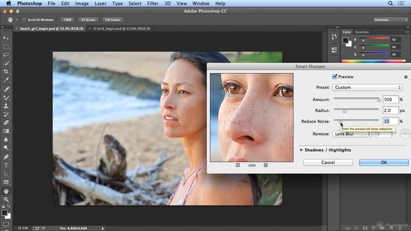The width and height of the screenshot is (411, 231).
Task: Select the History Brush tool
Action: [x=6, y=114]
